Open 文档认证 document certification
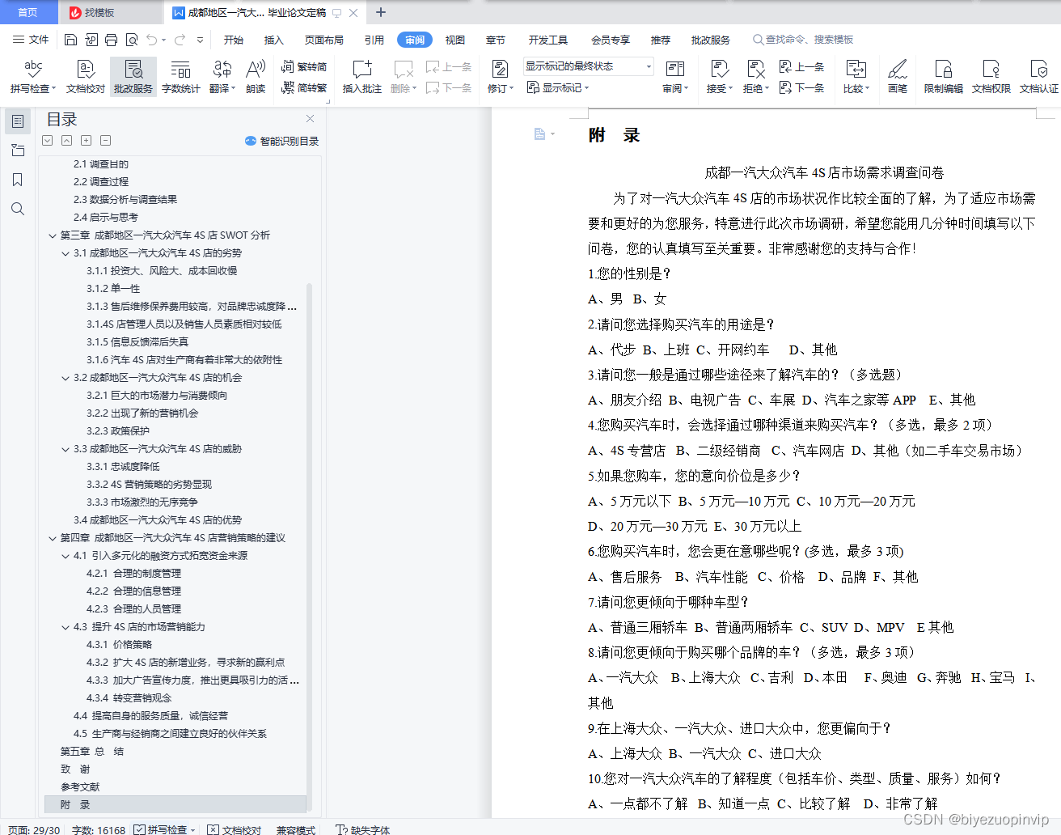This screenshot has width=1061, height=835. [1039, 77]
